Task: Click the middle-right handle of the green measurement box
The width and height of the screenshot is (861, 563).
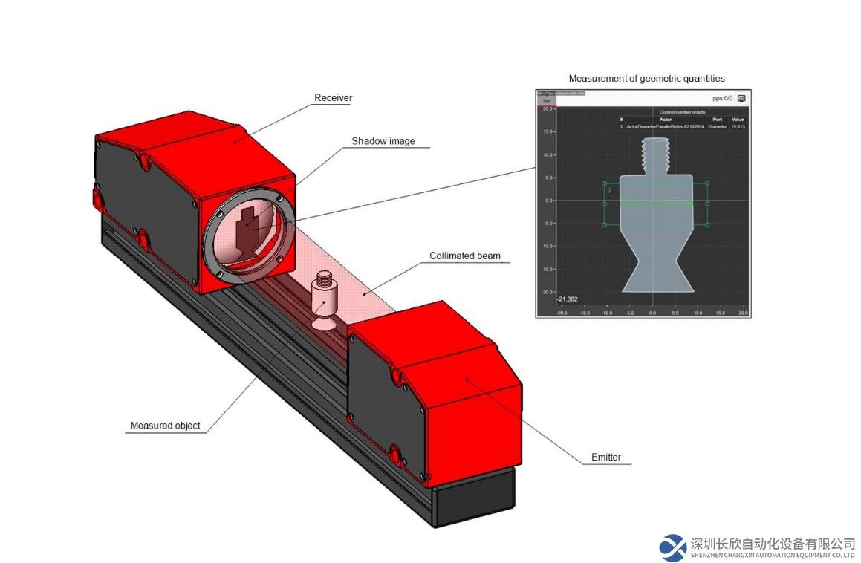Action: tap(707, 204)
